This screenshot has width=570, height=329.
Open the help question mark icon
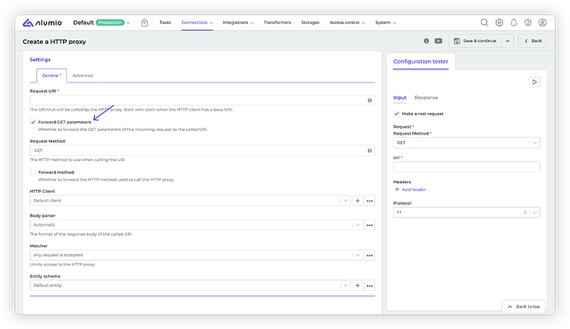point(528,22)
